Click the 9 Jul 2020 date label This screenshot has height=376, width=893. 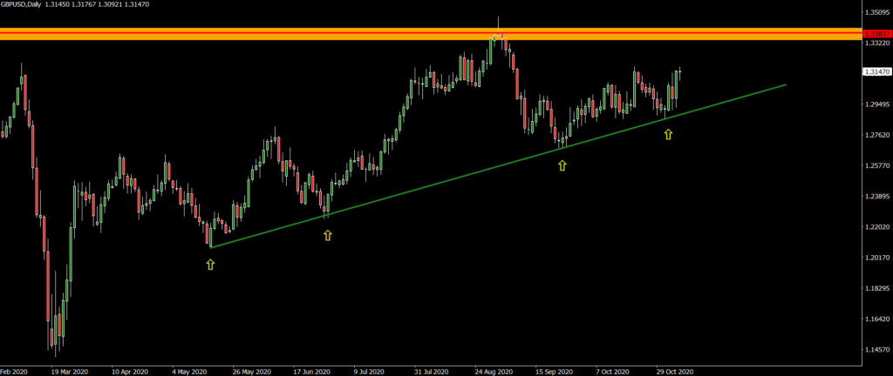[371, 370]
